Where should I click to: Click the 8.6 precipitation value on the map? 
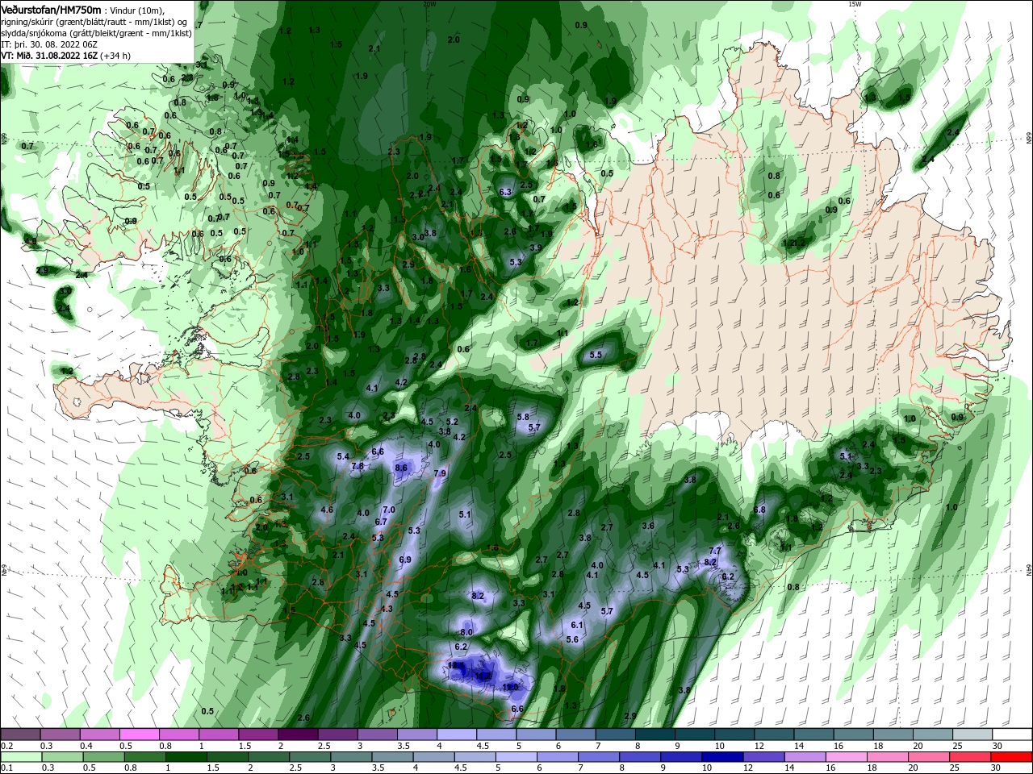401,468
